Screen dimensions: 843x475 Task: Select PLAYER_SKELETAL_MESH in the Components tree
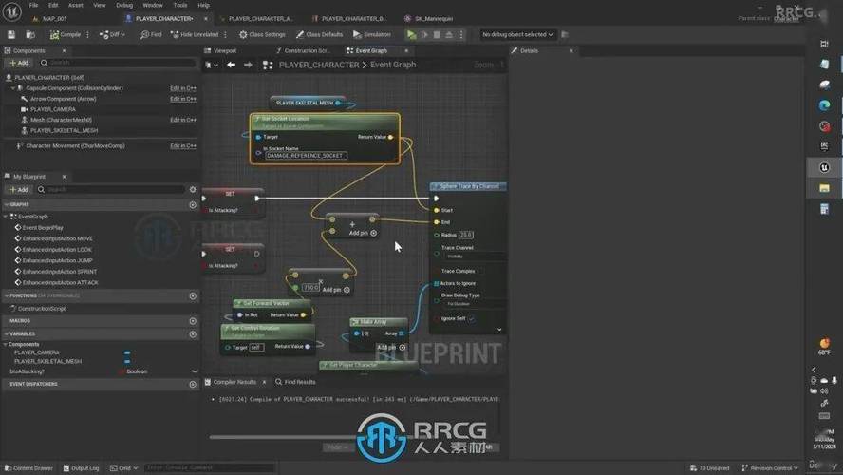point(64,130)
